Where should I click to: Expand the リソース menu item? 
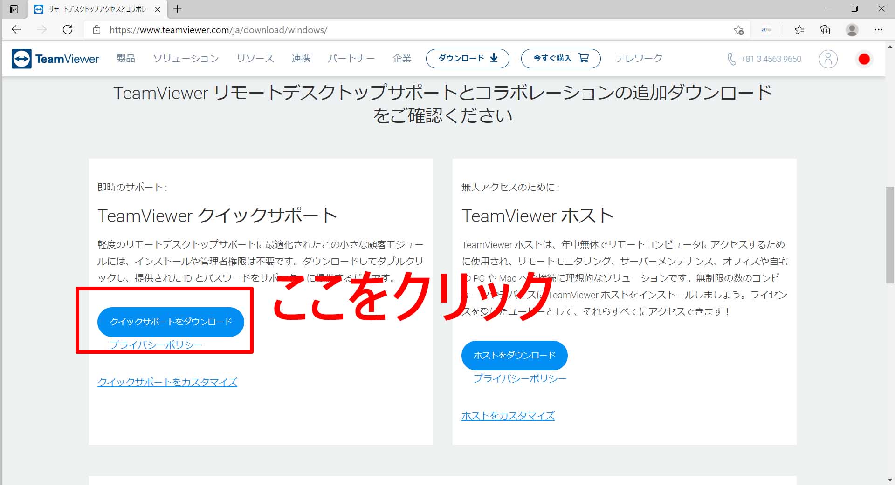[255, 59]
